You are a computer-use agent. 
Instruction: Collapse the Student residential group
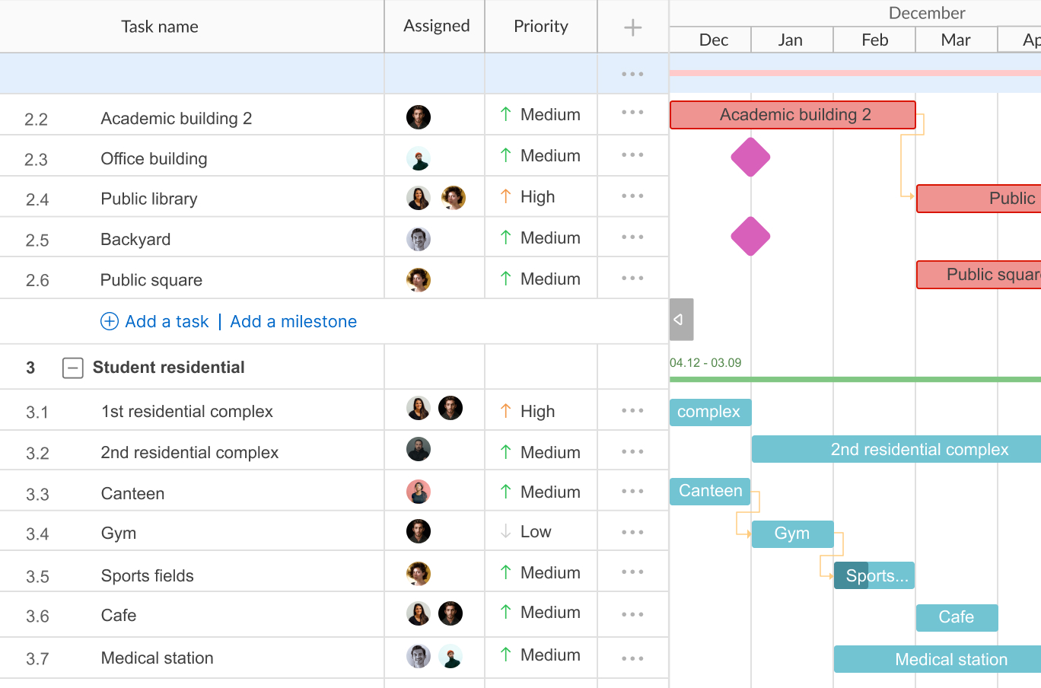coord(72,368)
